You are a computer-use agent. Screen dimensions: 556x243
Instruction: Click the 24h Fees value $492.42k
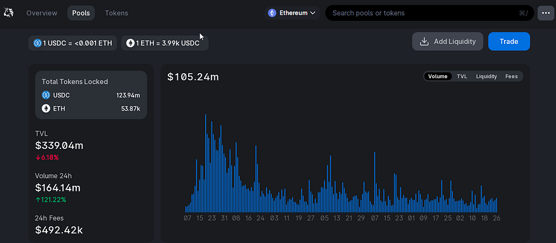click(x=59, y=230)
